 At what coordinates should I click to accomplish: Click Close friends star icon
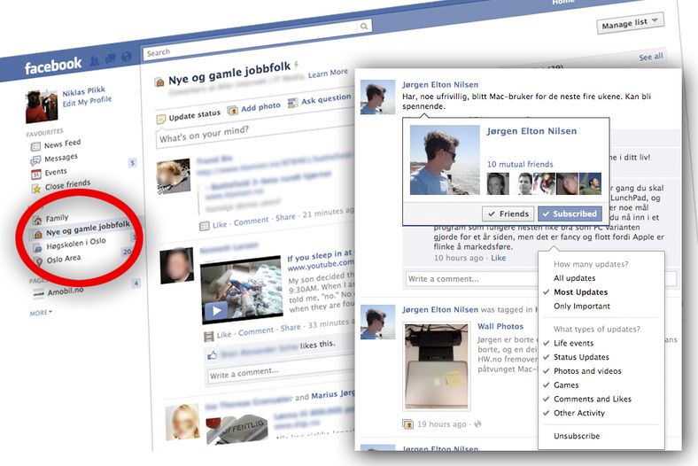tap(36, 189)
